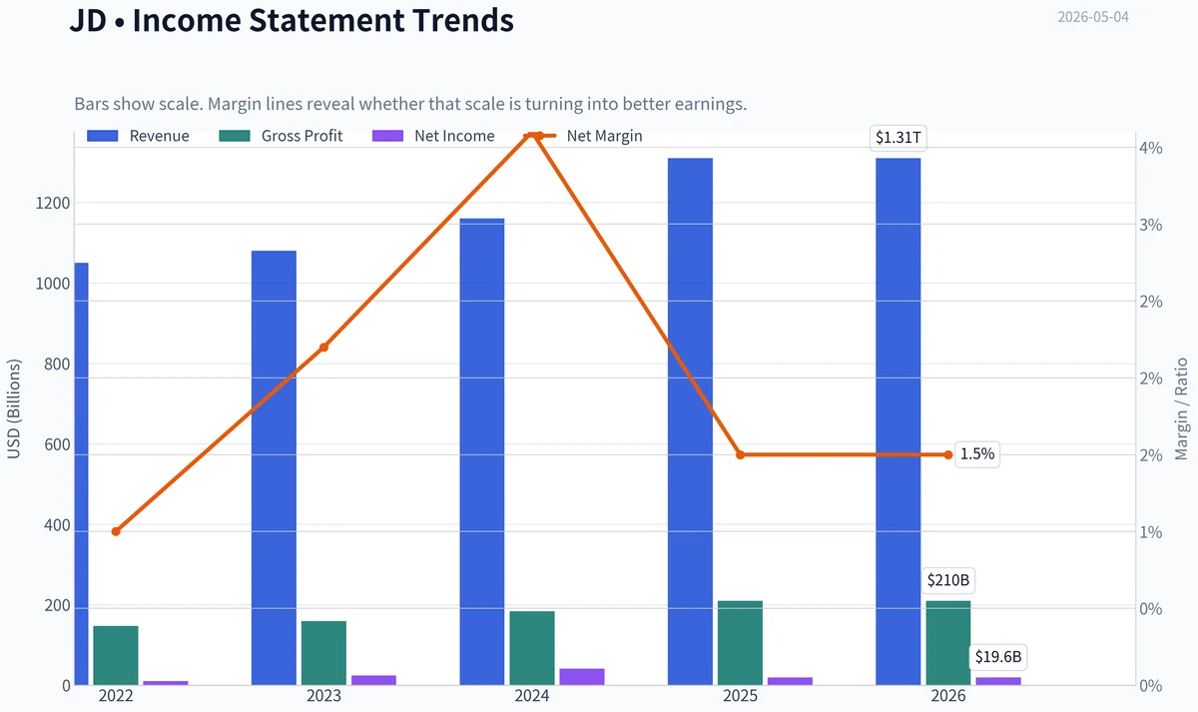
Task: Click the 600 tick on left axis
Action: point(56,446)
